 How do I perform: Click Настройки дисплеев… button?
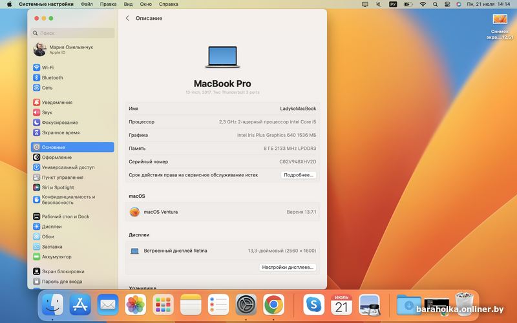pyautogui.click(x=288, y=267)
